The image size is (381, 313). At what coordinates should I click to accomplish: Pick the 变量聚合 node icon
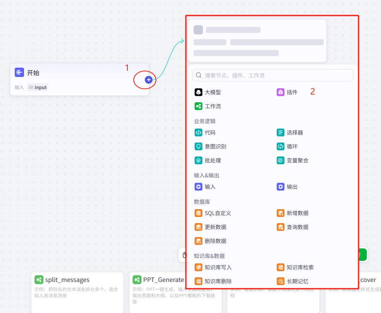point(280,161)
